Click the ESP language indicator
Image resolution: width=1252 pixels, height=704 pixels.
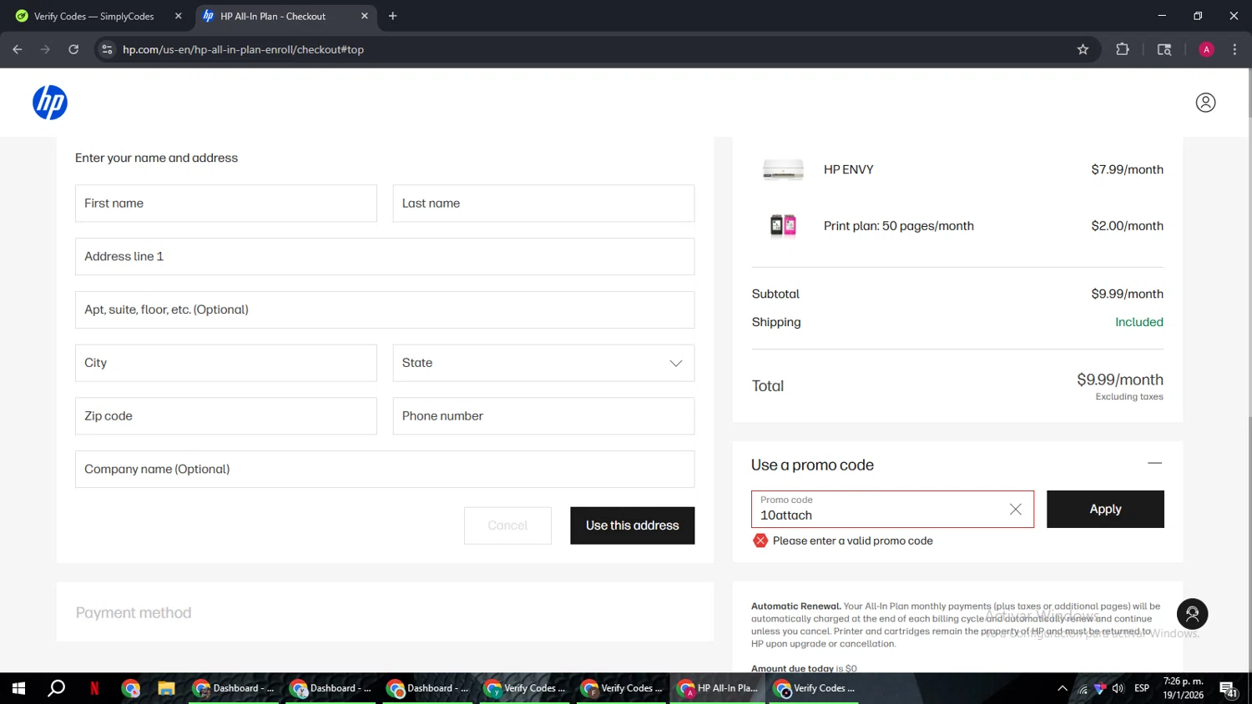[x=1142, y=688]
